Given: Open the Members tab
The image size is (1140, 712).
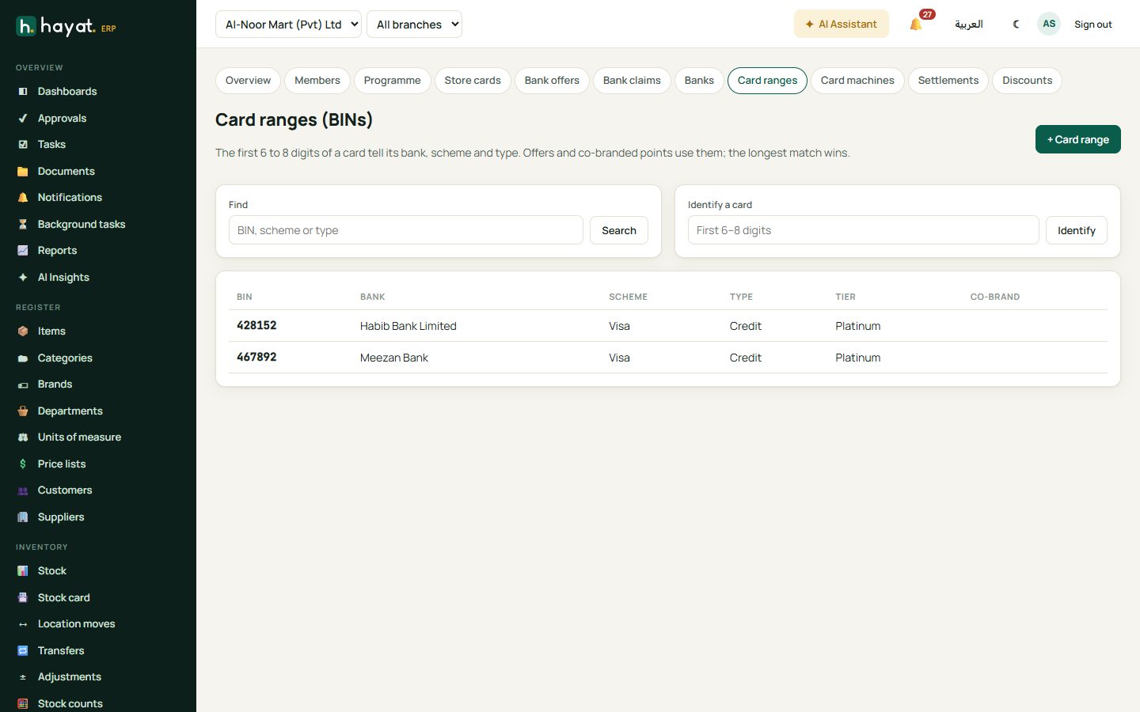Looking at the screenshot, I should coord(317,81).
